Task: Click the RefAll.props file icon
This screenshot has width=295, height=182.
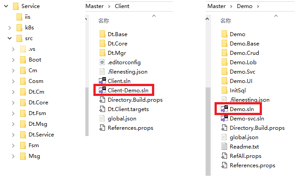Action: pyautogui.click(x=224, y=156)
